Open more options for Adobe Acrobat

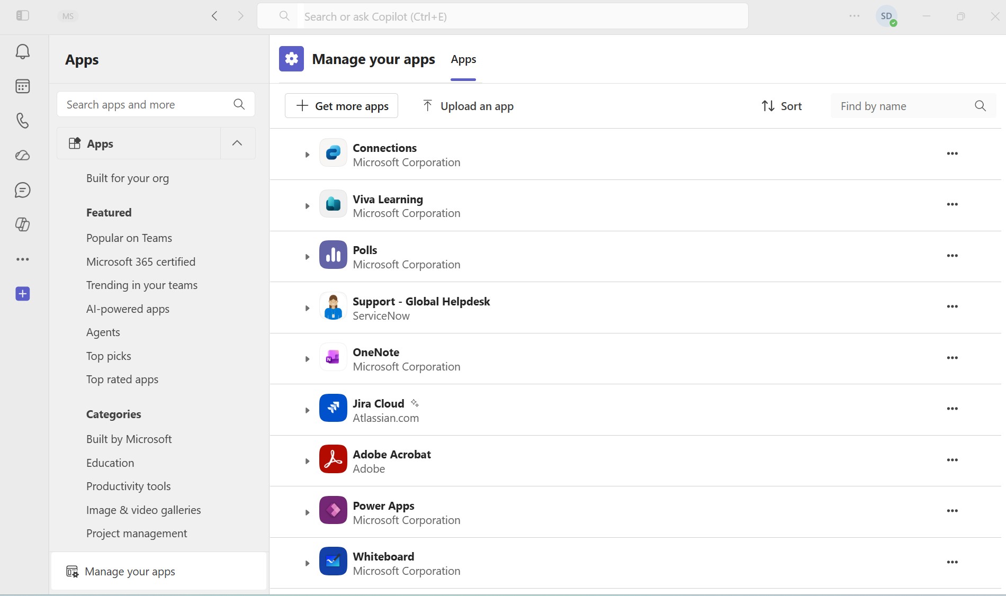pos(952,460)
